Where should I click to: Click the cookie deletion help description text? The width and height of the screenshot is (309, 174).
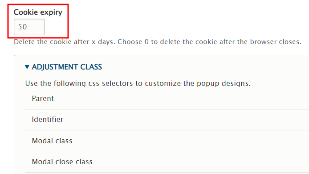[x=158, y=42]
